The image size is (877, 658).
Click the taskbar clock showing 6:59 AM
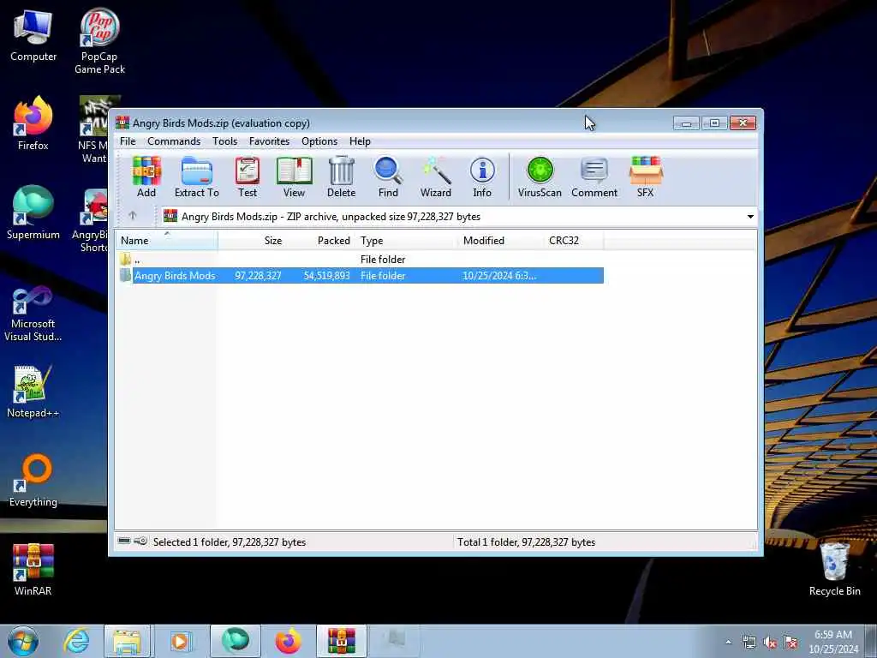tap(833, 642)
